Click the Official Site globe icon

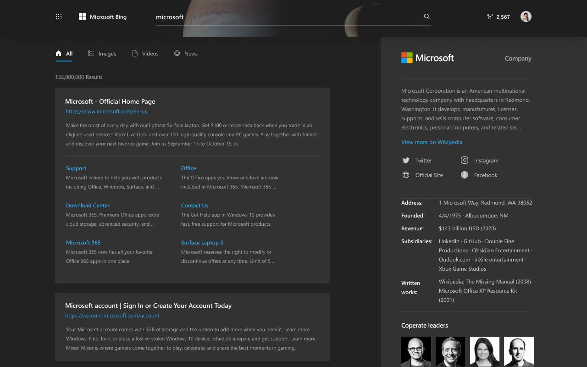coord(406,175)
